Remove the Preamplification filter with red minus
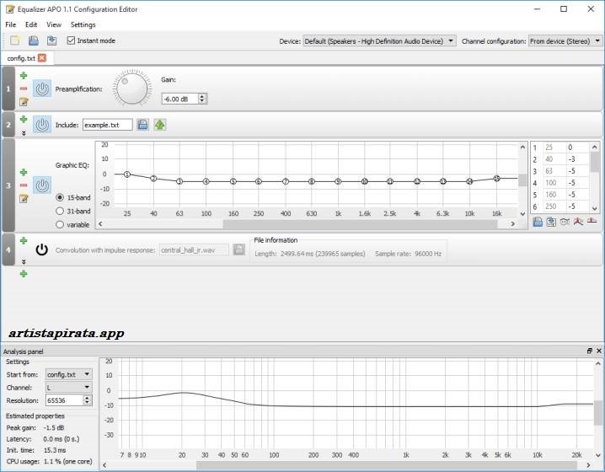 (x=24, y=88)
